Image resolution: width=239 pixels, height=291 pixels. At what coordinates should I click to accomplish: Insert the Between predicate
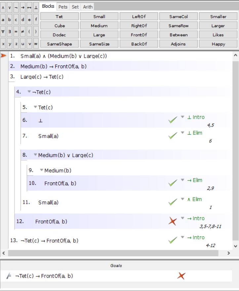[x=179, y=35]
